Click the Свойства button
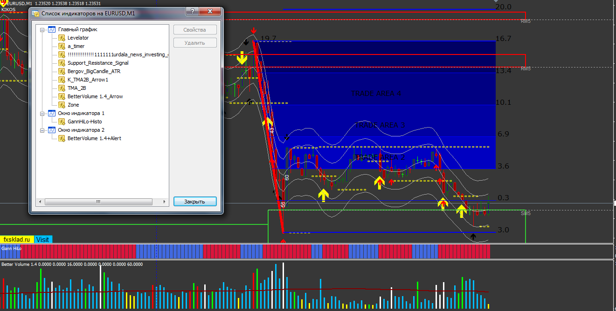The width and height of the screenshot is (616, 311). pos(195,30)
